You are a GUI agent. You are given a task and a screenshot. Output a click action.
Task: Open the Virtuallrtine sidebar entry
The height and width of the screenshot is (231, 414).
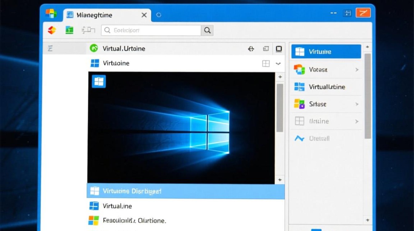pyautogui.click(x=326, y=87)
